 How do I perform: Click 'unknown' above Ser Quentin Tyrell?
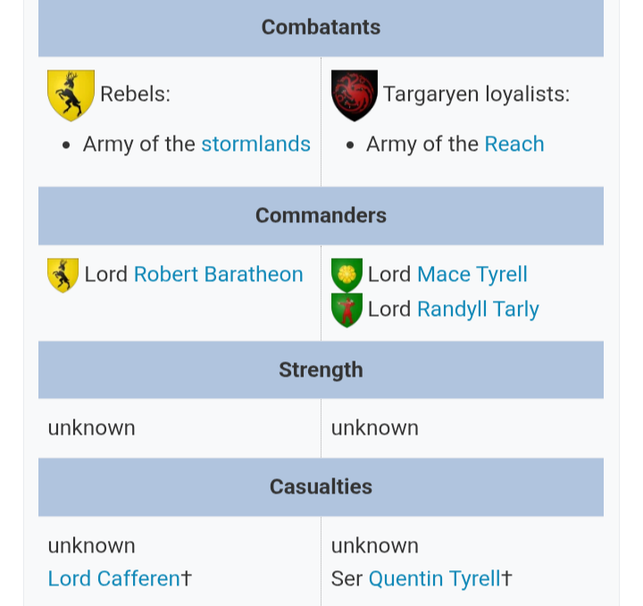coord(375,546)
